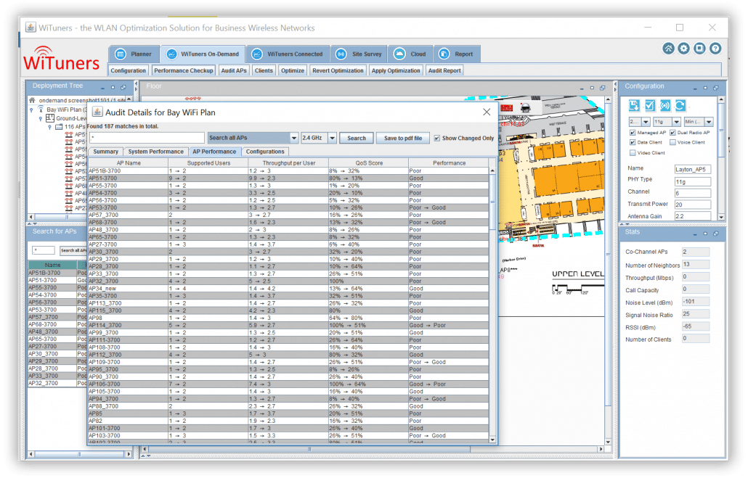Select the WiTuners On-Demand tab
Viewport: 748px width, 478px height.
click(x=203, y=54)
